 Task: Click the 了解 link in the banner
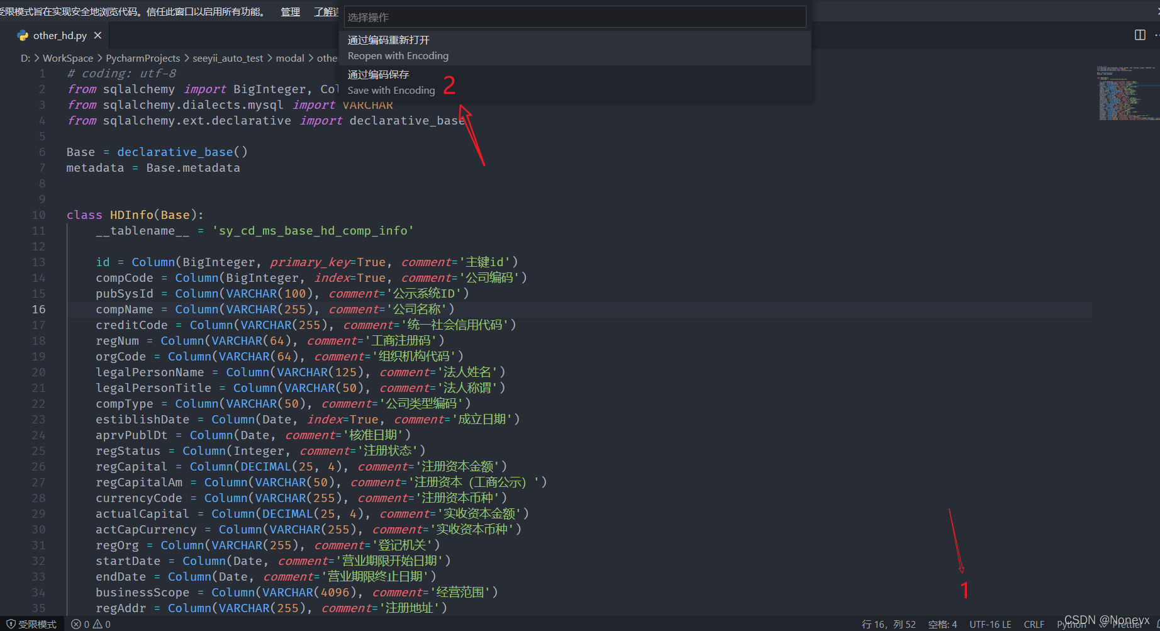[326, 11]
